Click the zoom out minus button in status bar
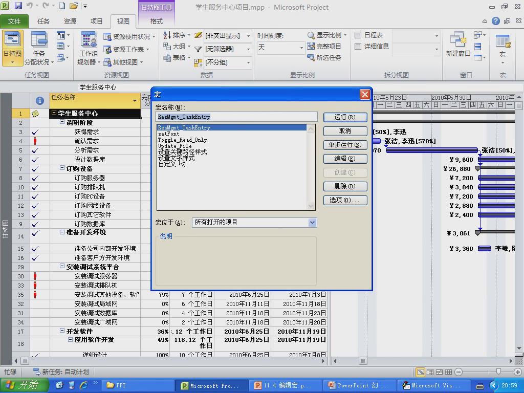Viewport: 524px width, 393px height. tap(458, 372)
